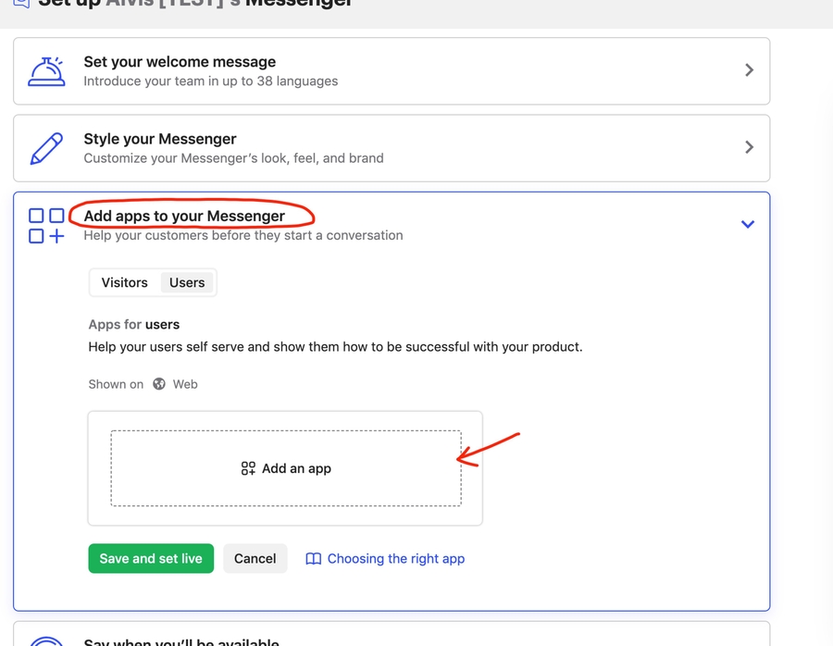Switch to the Visitors tab
This screenshot has height=646, width=833.
coord(125,283)
